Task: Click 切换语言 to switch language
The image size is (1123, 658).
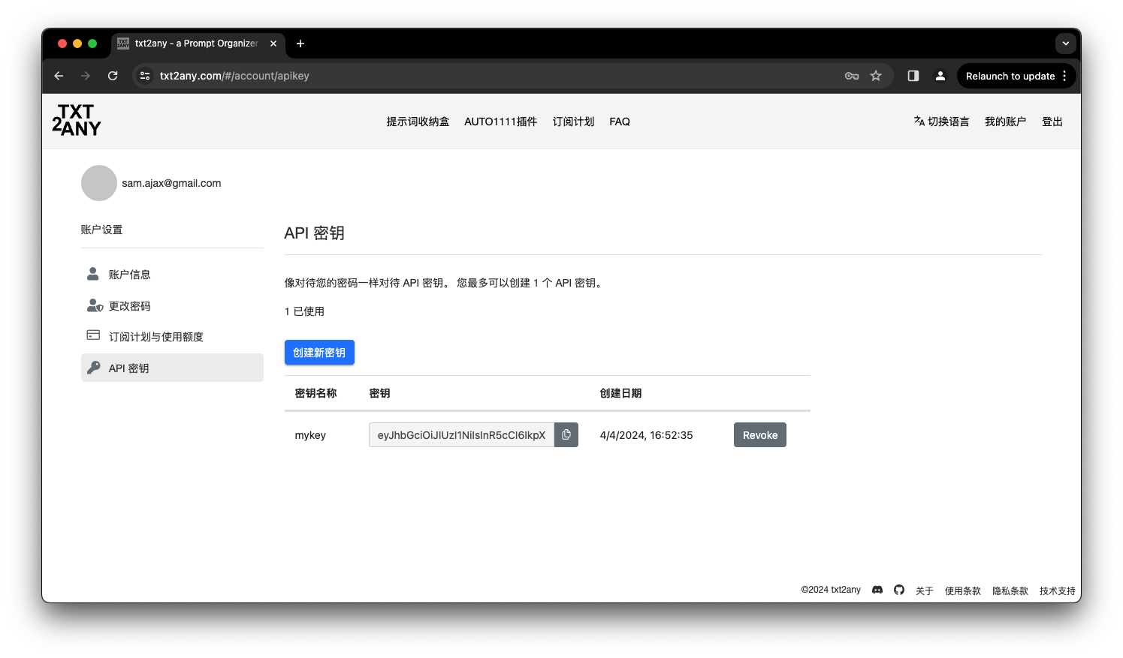Action: [x=941, y=122]
